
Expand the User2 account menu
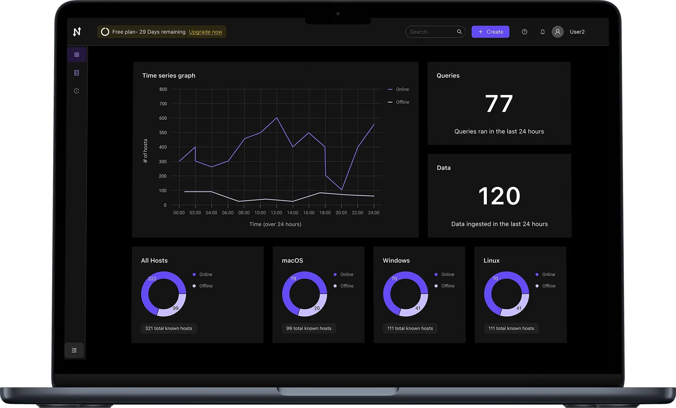click(577, 32)
